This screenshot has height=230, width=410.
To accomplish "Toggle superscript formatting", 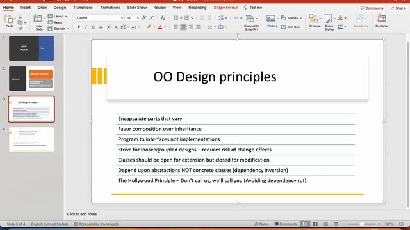I will click(x=108, y=27).
